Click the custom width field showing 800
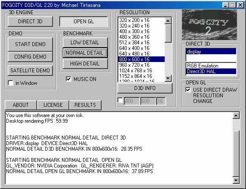The width and height of the screenshot is (246, 189). 132,101
